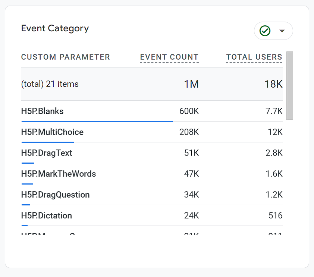
Task: Click the (total) 21 items summary row
Action: (50, 84)
